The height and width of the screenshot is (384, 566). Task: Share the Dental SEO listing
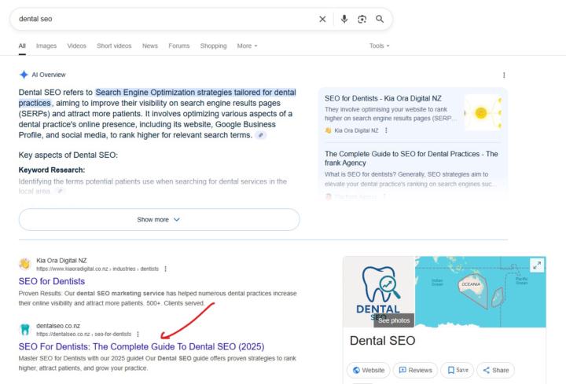tap(495, 371)
